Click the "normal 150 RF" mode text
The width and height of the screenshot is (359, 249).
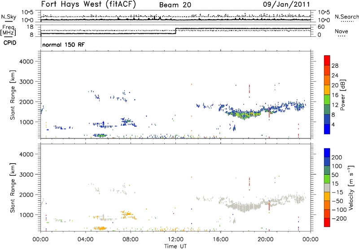point(63,44)
